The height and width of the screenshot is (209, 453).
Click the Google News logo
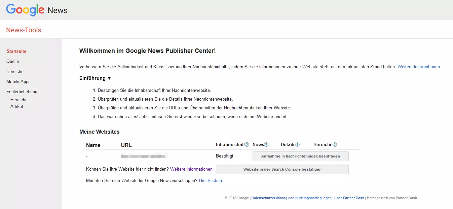(37, 10)
